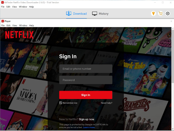Click the scrollbar down arrow

[x=173, y=129]
